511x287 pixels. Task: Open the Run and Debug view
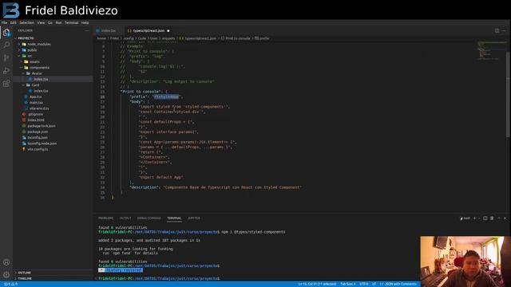click(6, 71)
